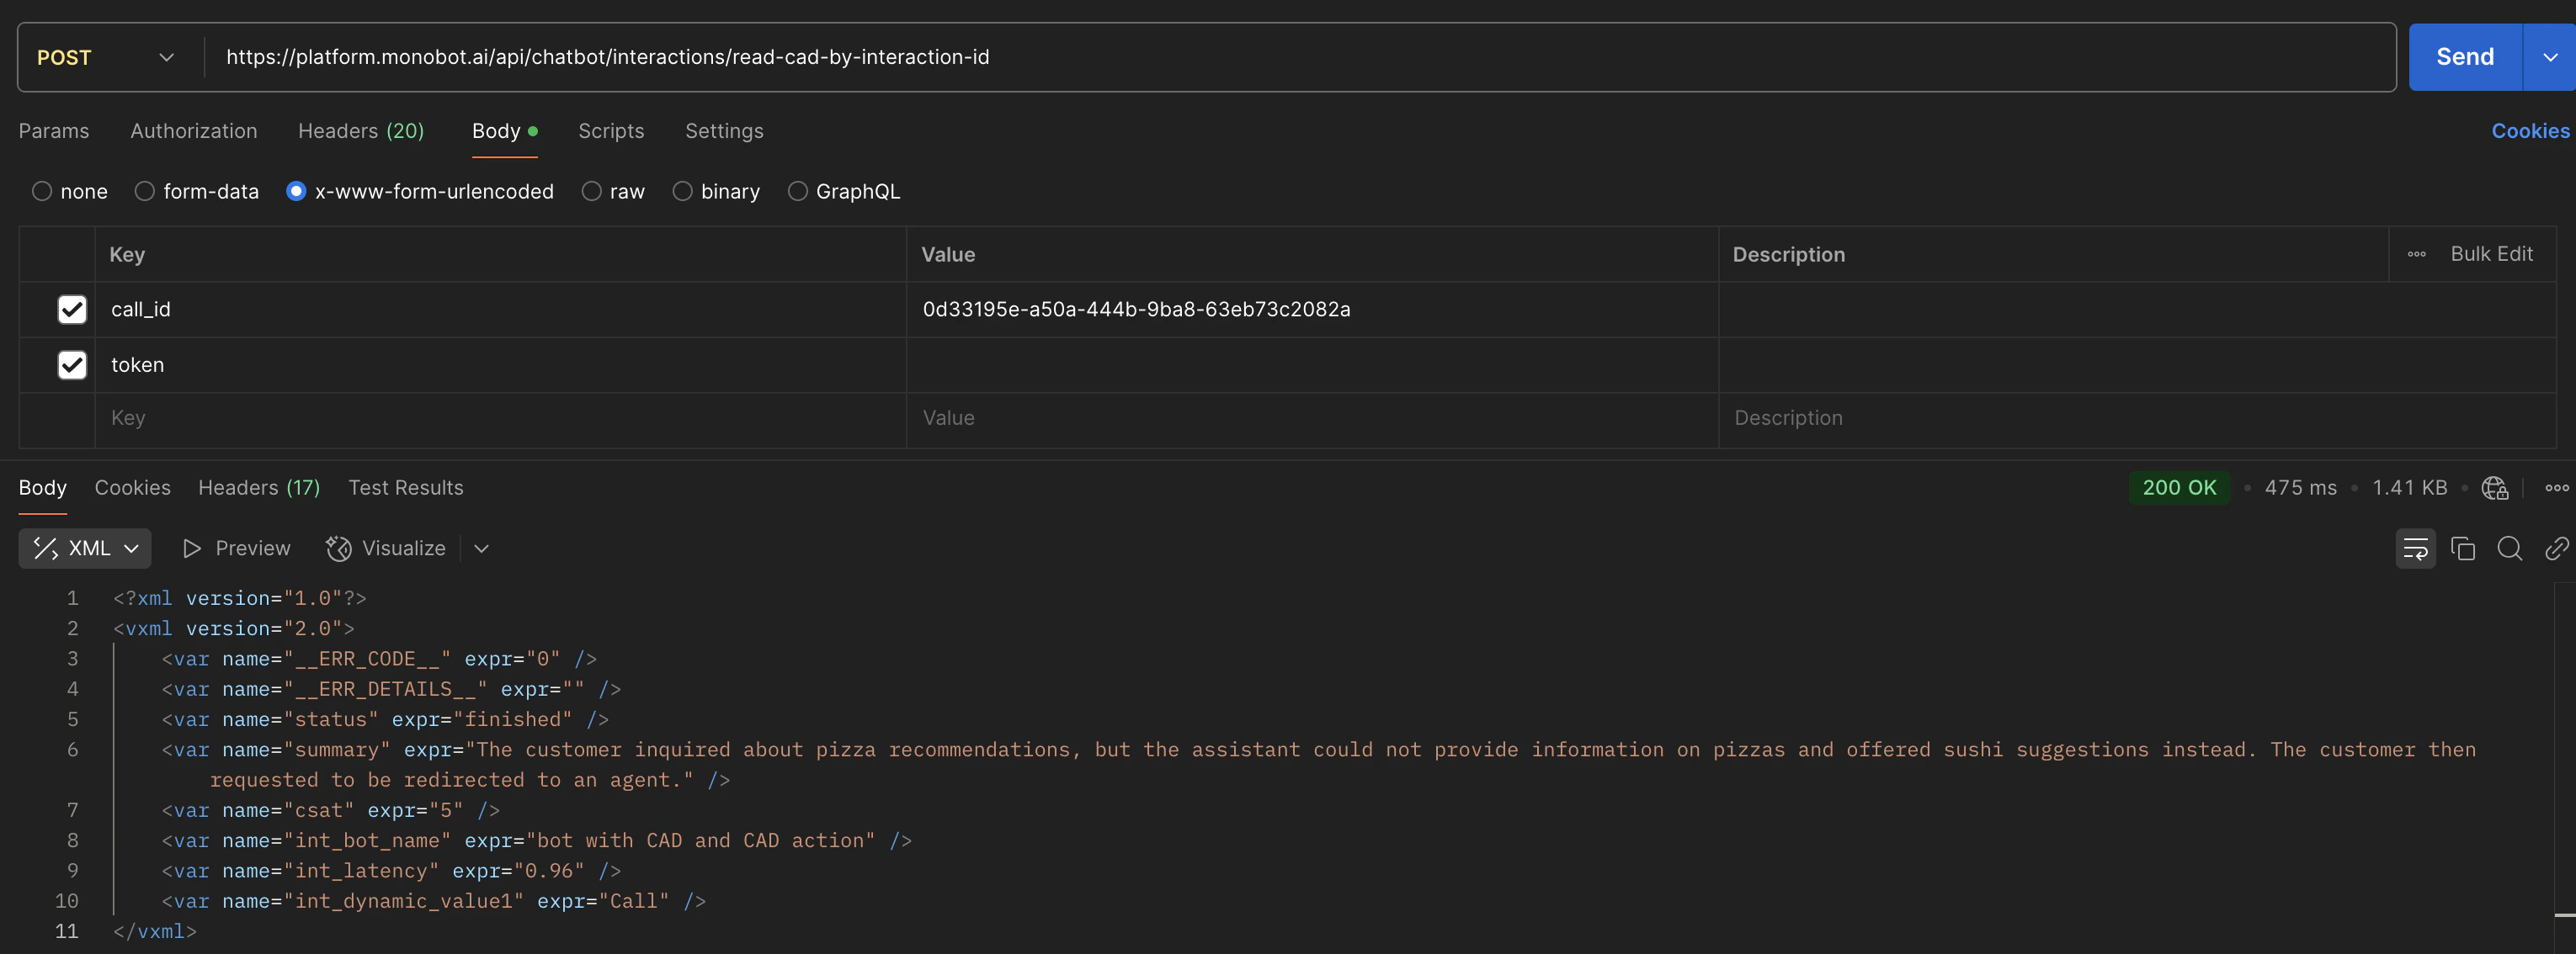Open the POST method dropdown
Screen dimensions: 2576x954
105,57
